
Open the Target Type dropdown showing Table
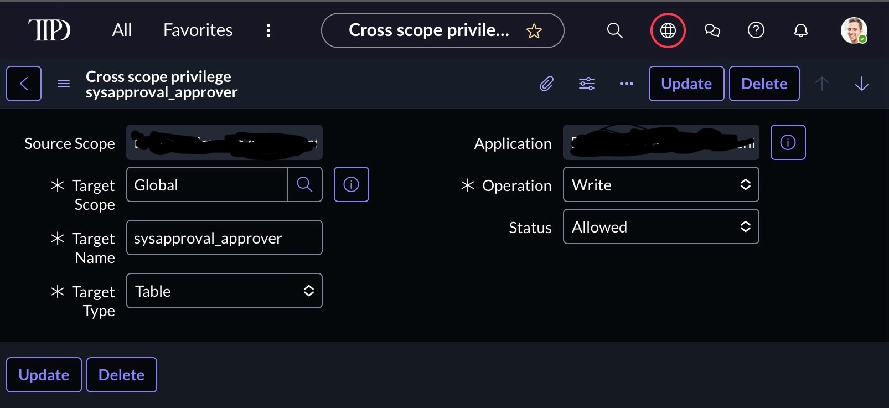click(224, 291)
